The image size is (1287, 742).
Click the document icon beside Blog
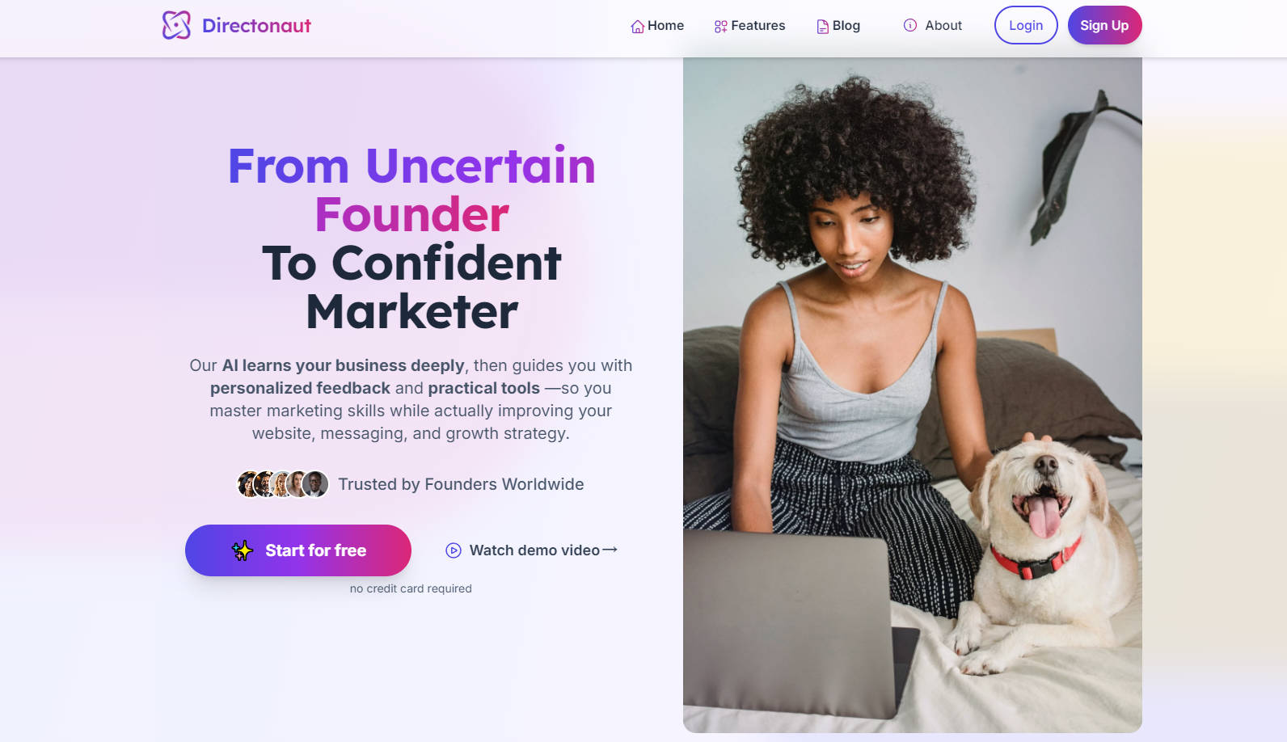(x=823, y=27)
